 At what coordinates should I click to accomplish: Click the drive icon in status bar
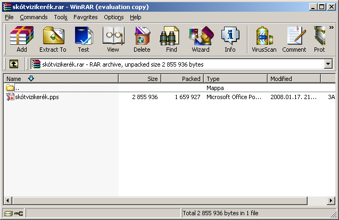pyautogui.click(x=8, y=214)
